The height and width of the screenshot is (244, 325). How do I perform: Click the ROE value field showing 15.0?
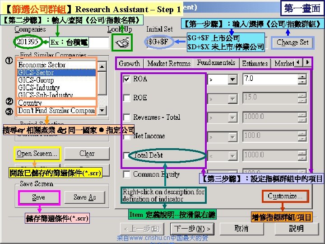[x=270, y=98]
